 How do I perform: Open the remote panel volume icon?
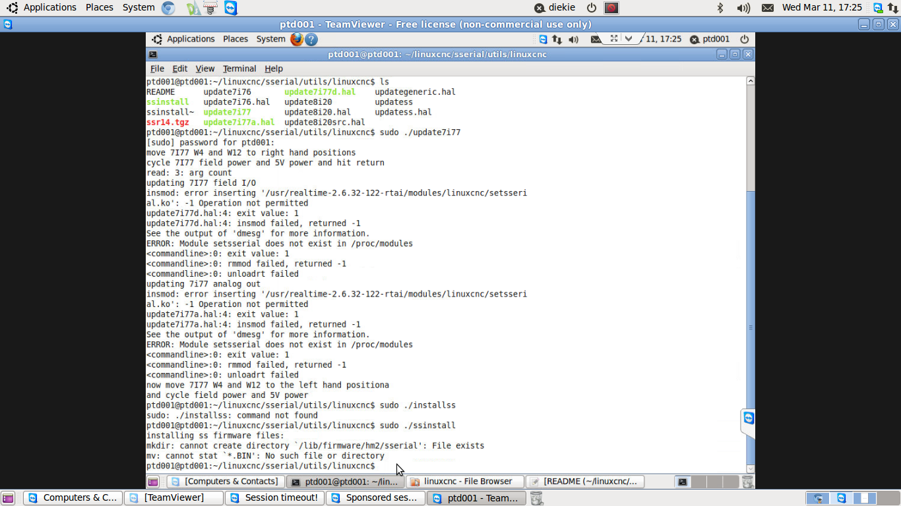click(573, 40)
